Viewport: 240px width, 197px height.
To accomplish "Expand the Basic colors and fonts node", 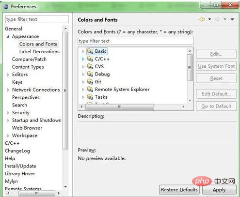I will coord(83,51).
